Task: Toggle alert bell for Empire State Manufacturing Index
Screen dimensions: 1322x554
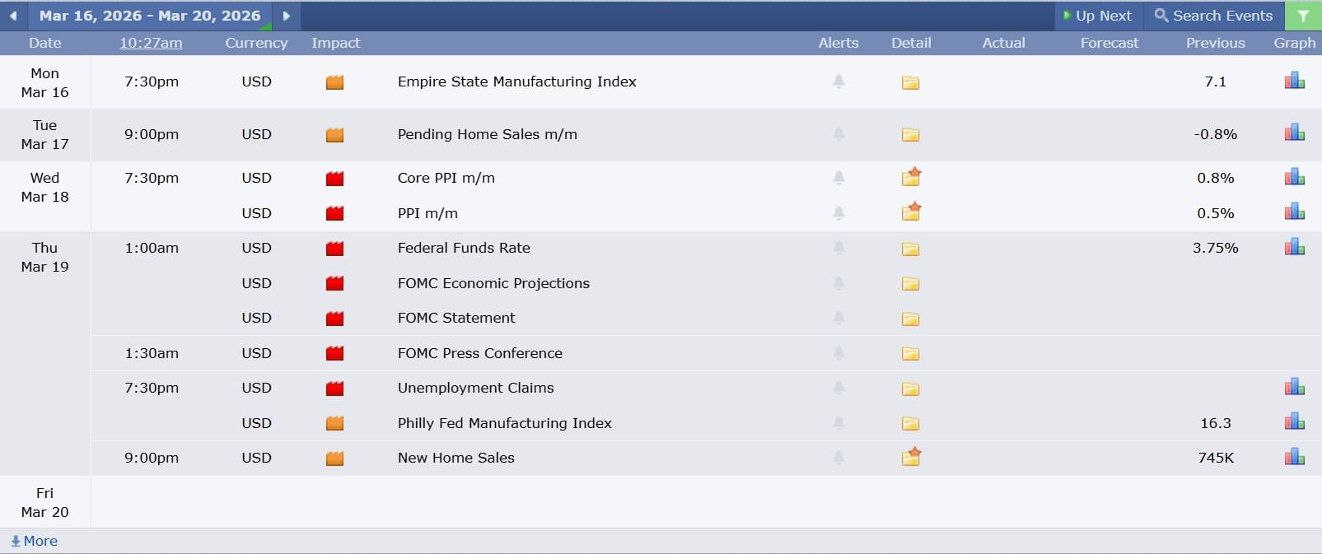Action: pos(839,81)
